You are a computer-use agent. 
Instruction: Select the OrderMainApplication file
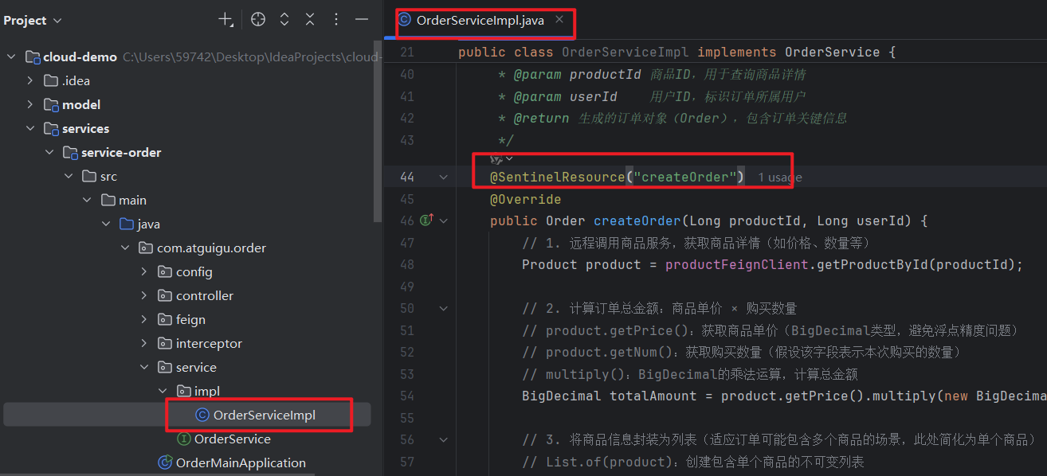click(186, 462)
